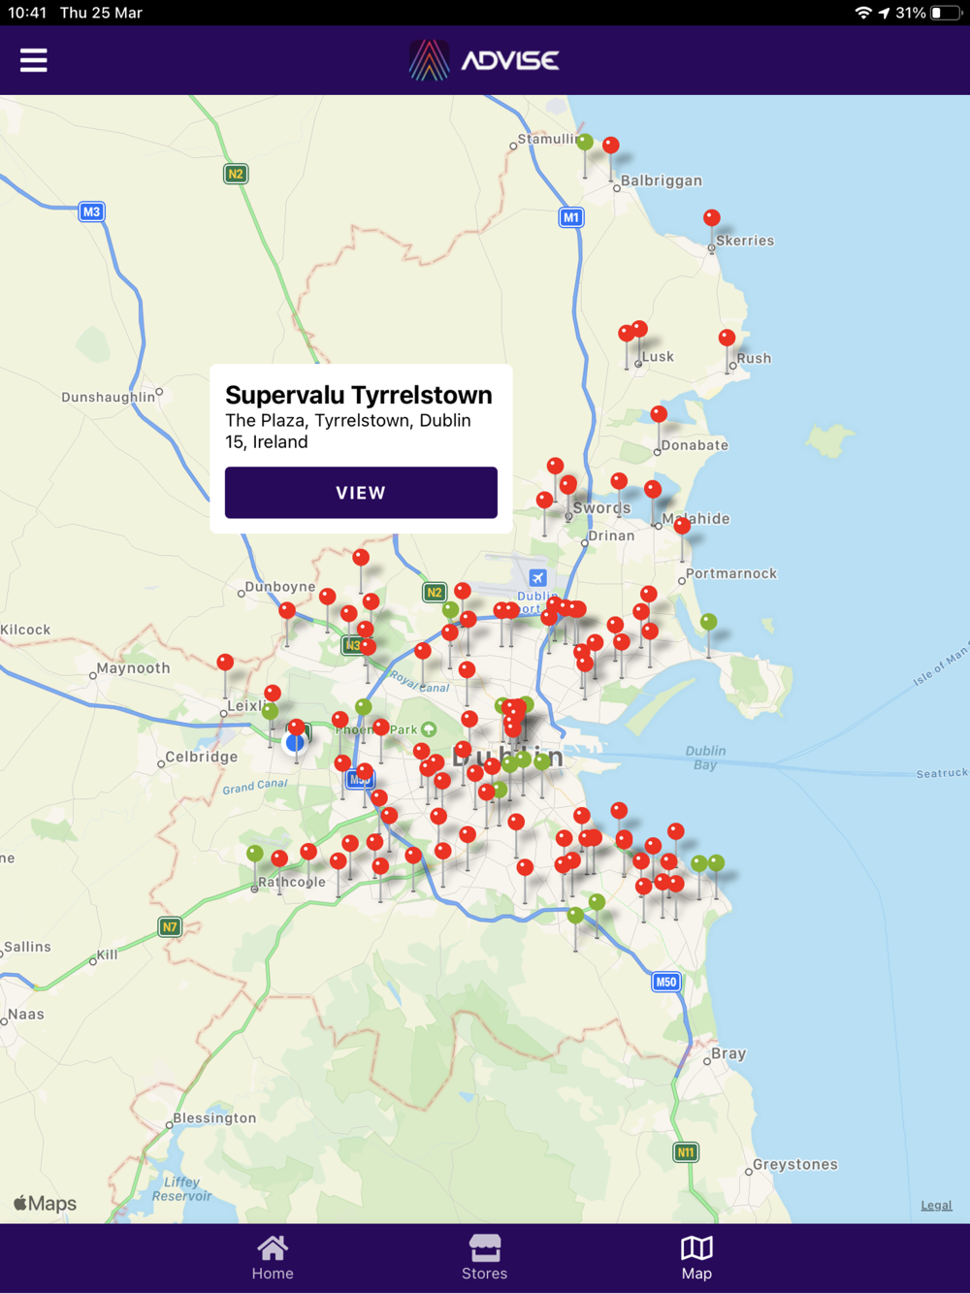Select the green pin near Stamullin

[x=585, y=143]
